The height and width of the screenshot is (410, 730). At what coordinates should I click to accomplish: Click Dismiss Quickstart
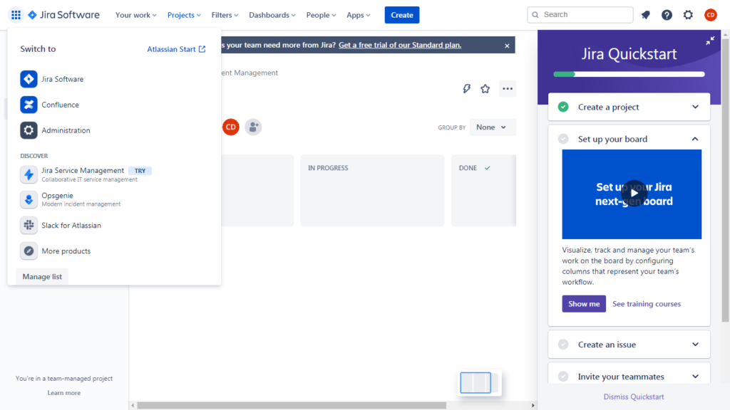[633, 396]
